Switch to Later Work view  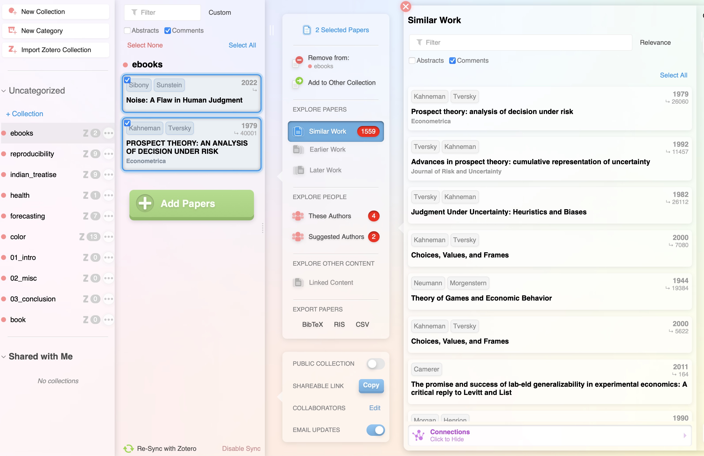(326, 170)
